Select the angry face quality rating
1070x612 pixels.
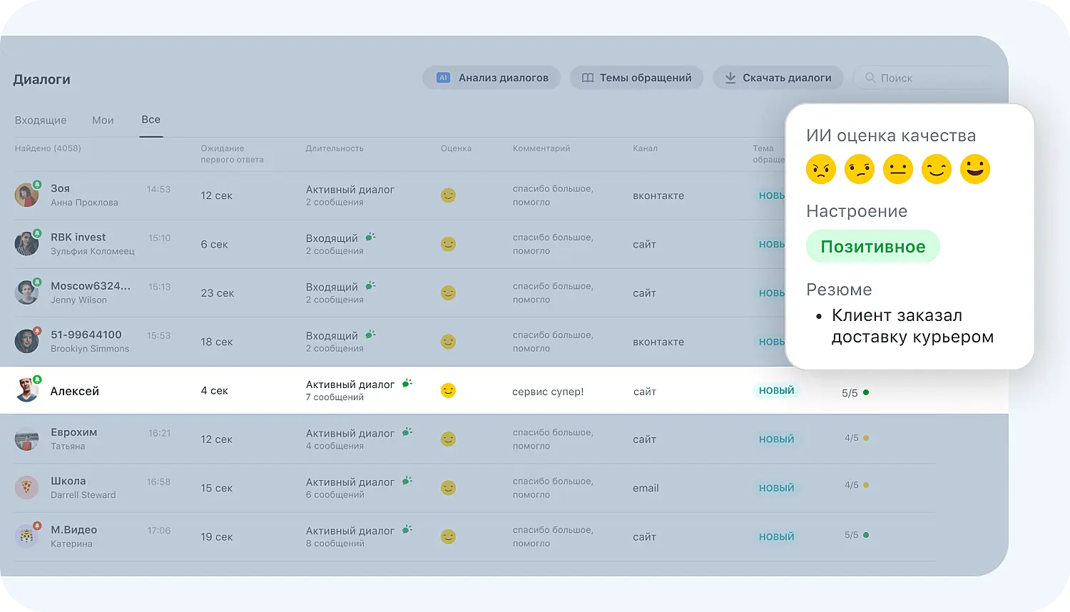tap(820, 170)
